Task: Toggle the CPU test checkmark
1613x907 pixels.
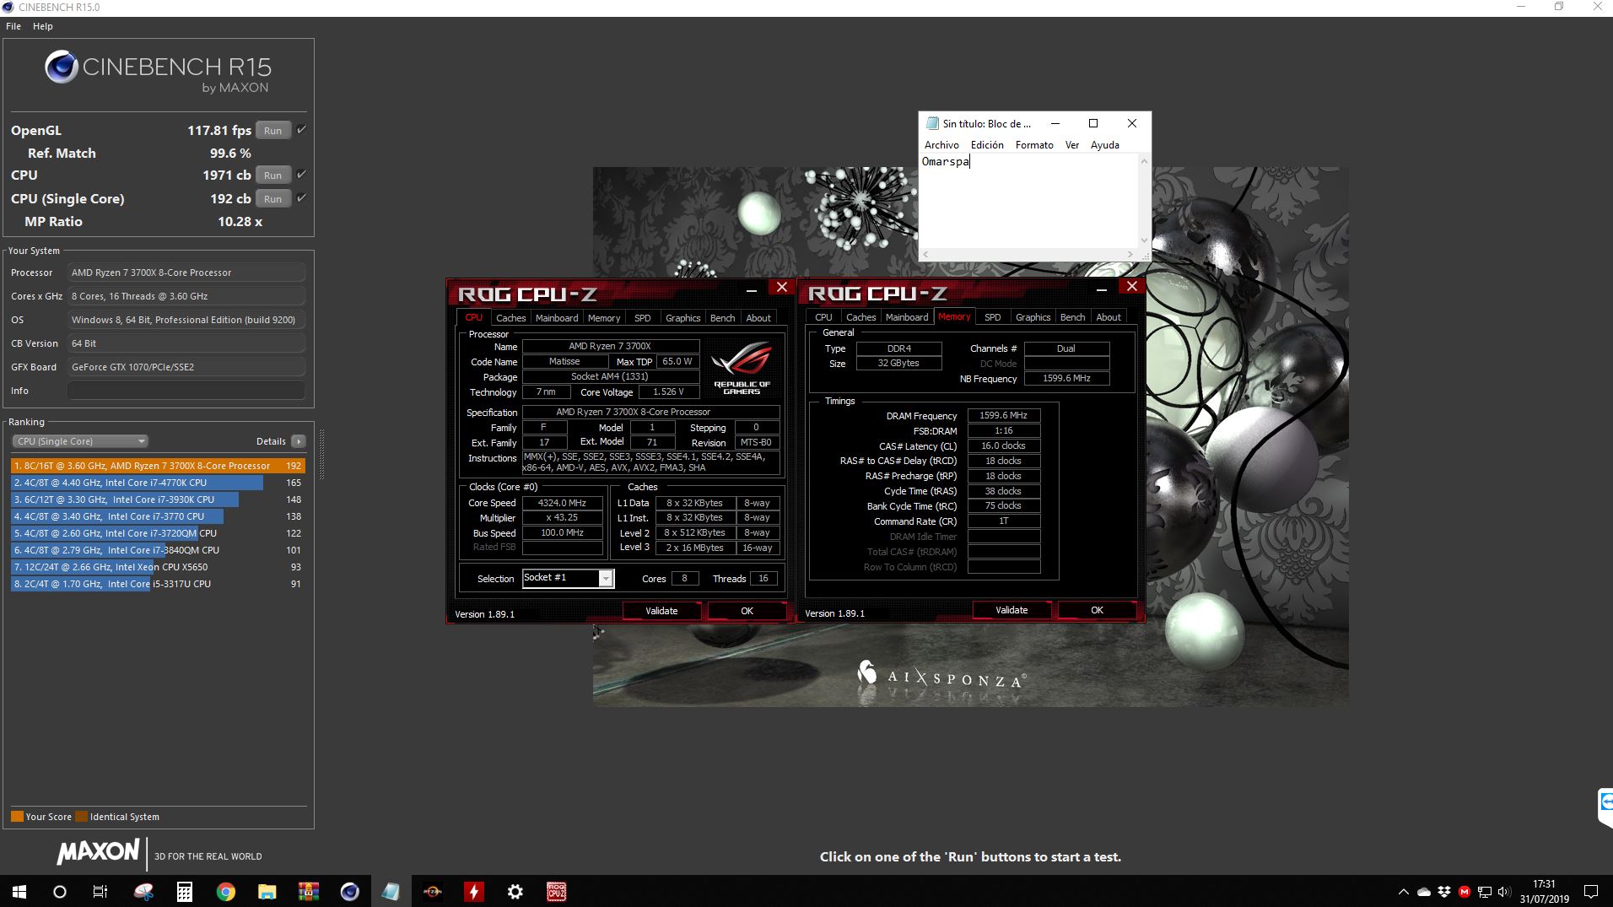Action: coord(301,175)
